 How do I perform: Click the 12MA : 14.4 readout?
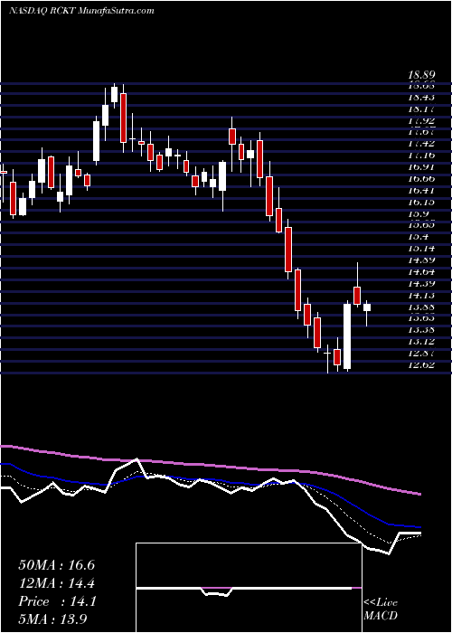point(57,583)
